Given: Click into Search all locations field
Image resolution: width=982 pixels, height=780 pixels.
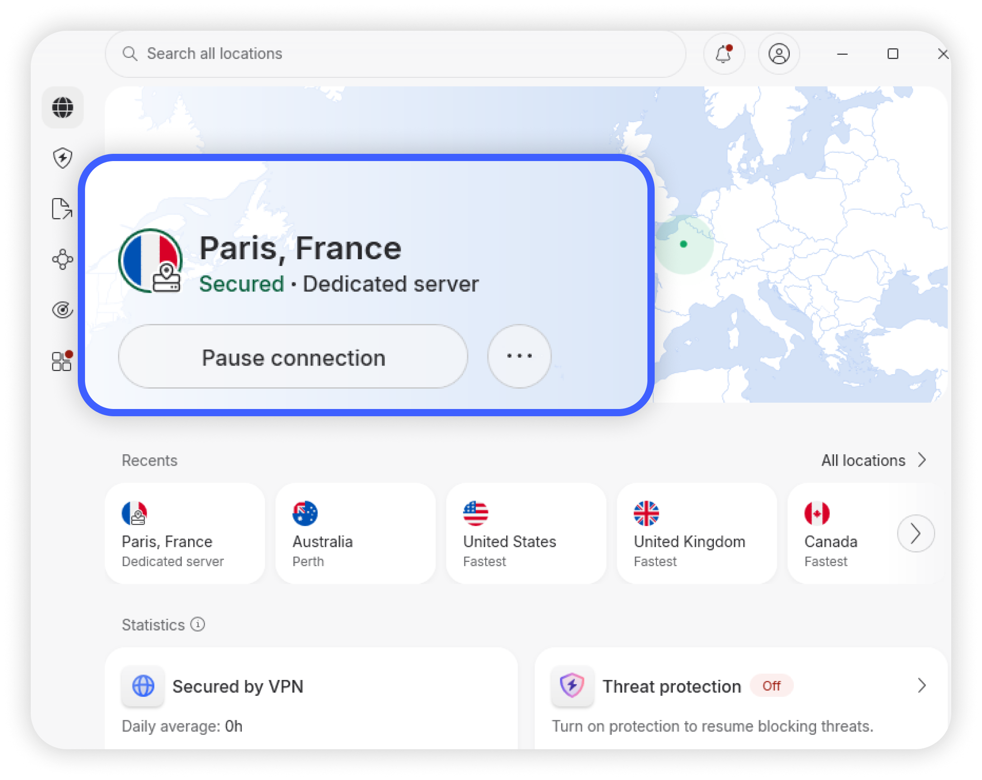Looking at the screenshot, I should coord(395,54).
